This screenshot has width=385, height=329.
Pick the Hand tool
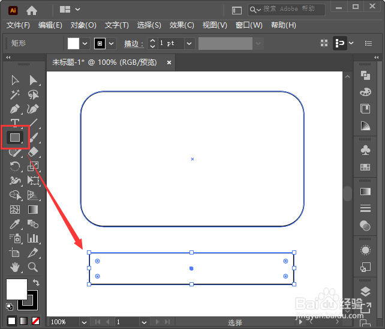click(15, 267)
